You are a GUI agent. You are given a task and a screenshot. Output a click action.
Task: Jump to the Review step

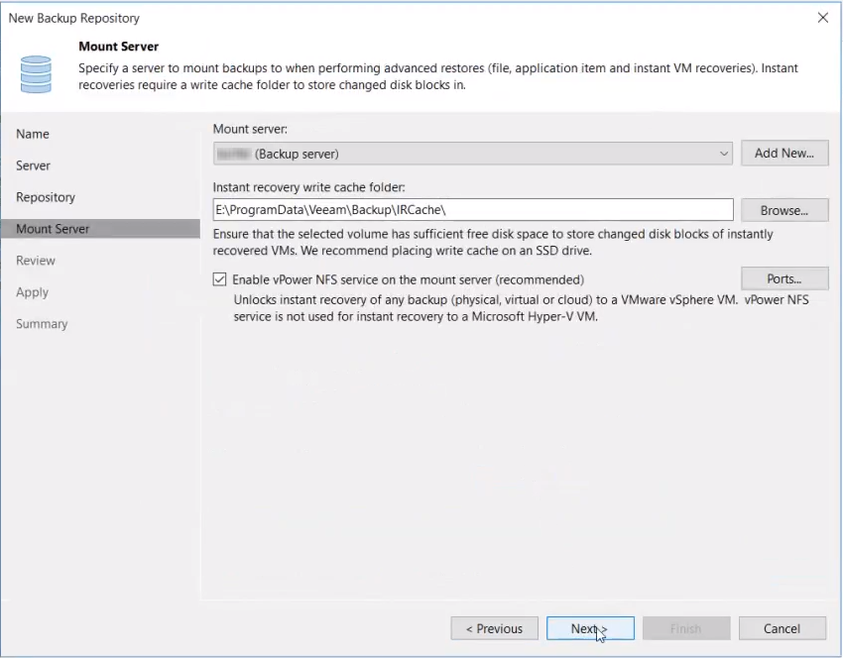(36, 261)
